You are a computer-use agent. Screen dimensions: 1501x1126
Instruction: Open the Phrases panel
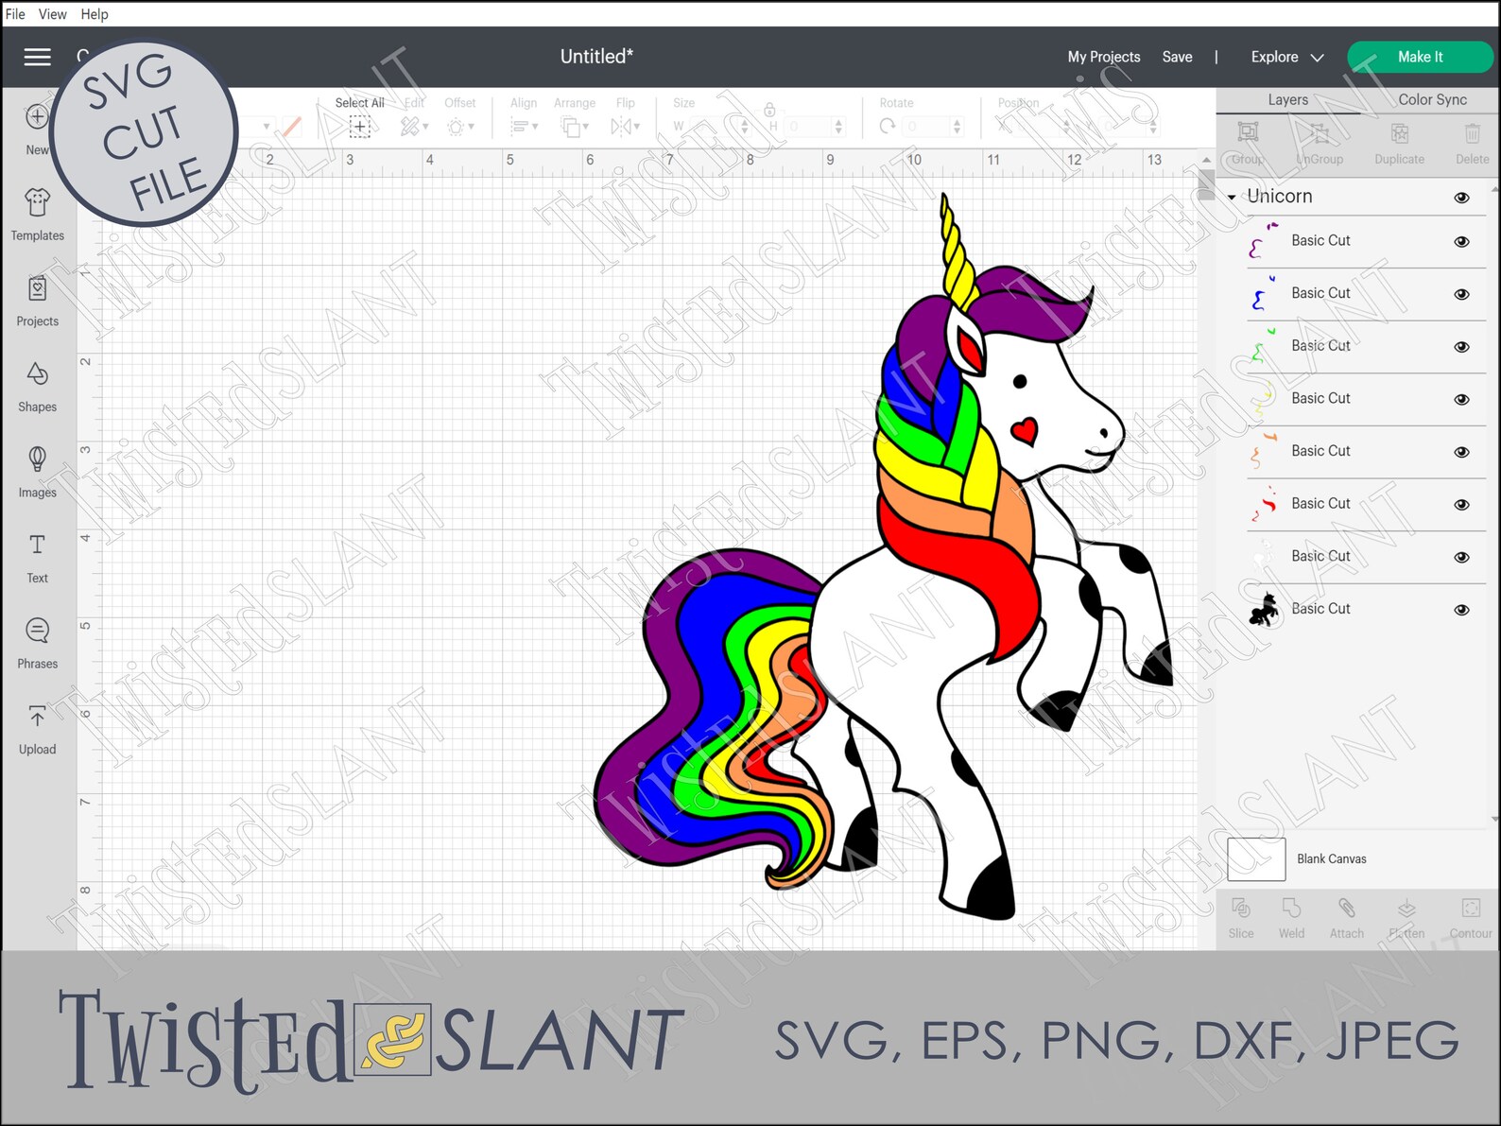pyautogui.click(x=37, y=644)
